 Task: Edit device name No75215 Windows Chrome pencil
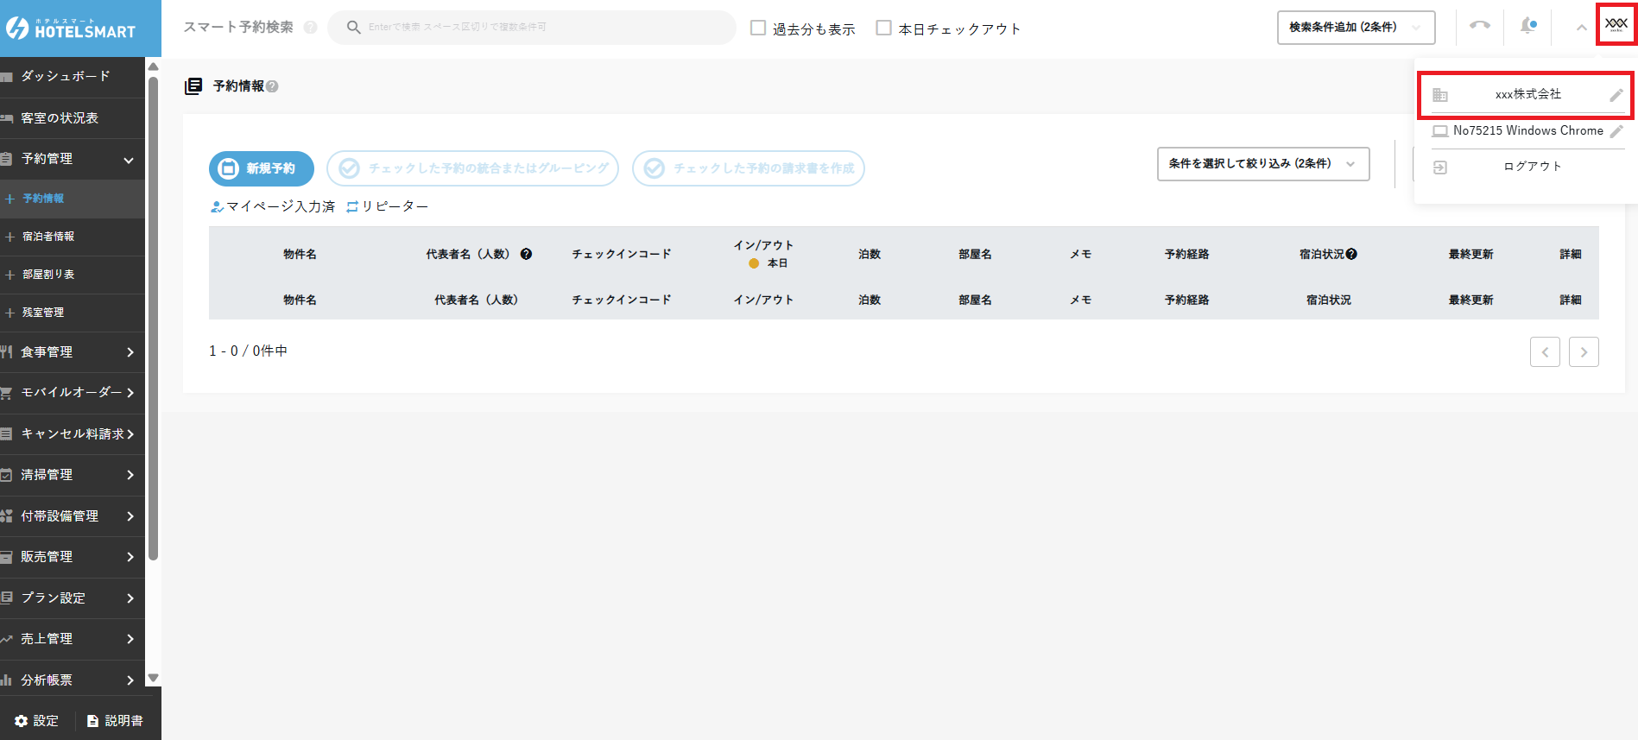[1616, 131]
